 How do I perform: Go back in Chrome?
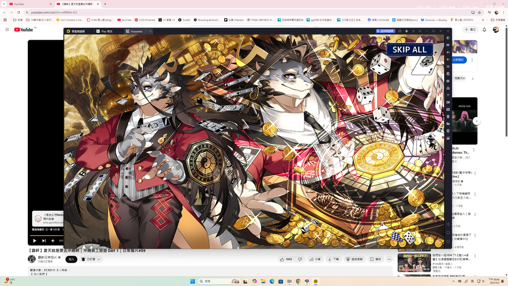point(4,12)
